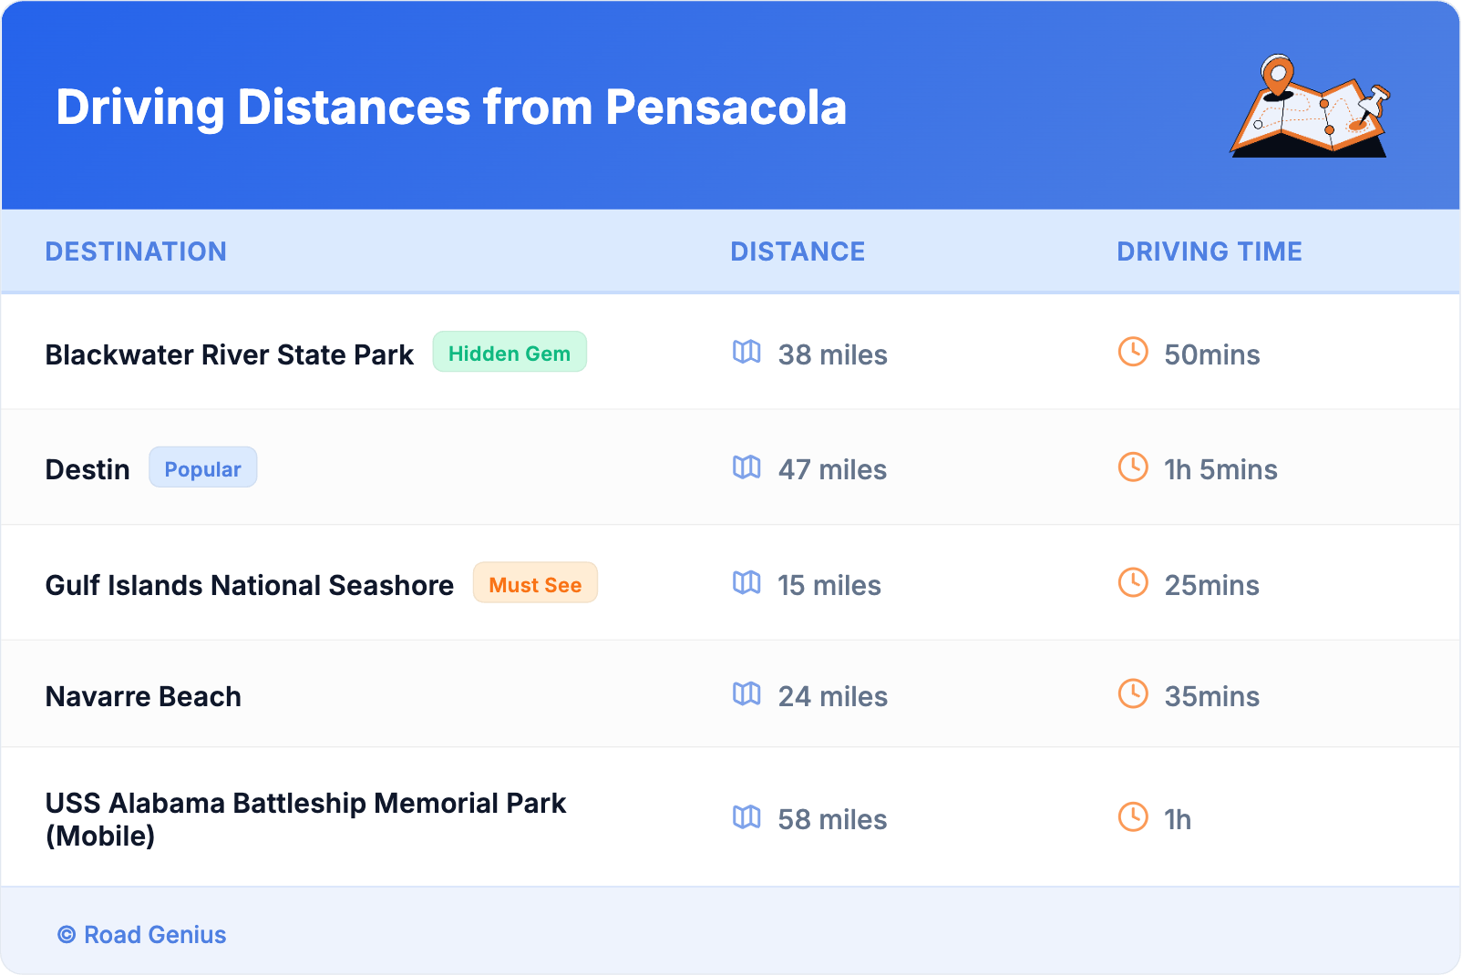Click map icon beside 47 miles
Screen dimensions: 1462x975
tap(746, 468)
